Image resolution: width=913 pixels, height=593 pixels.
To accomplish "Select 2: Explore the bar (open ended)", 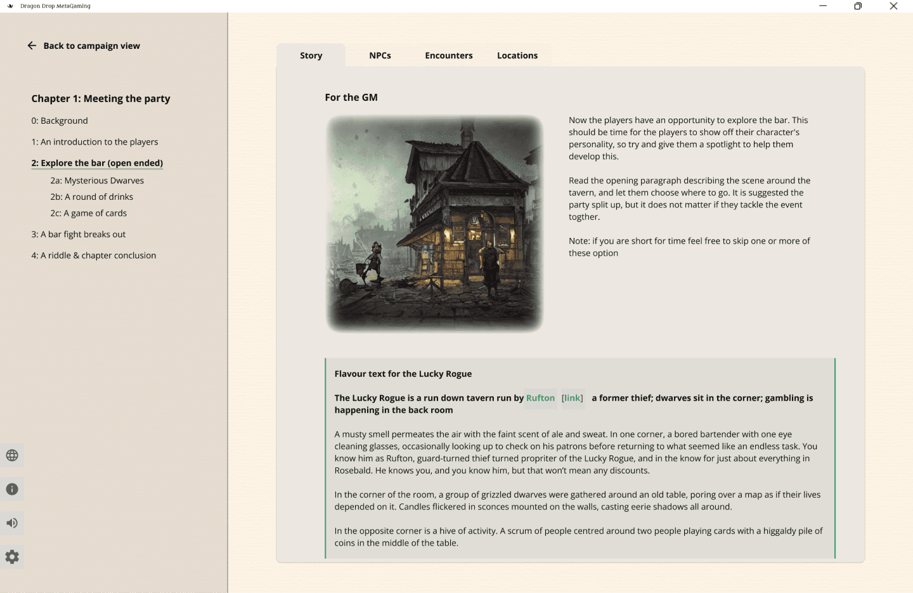I will pos(97,163).
